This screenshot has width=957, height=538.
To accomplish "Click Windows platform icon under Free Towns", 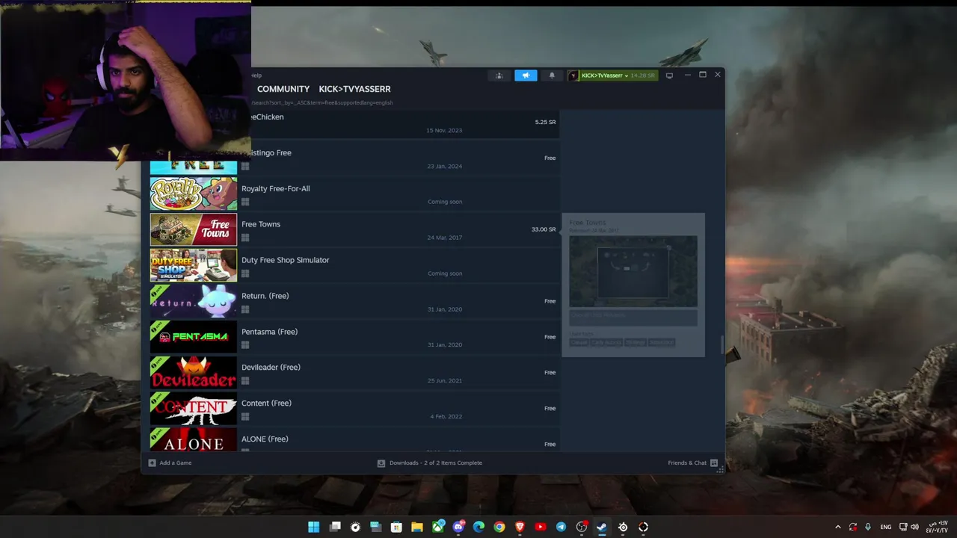I will [x=245, y=238].
